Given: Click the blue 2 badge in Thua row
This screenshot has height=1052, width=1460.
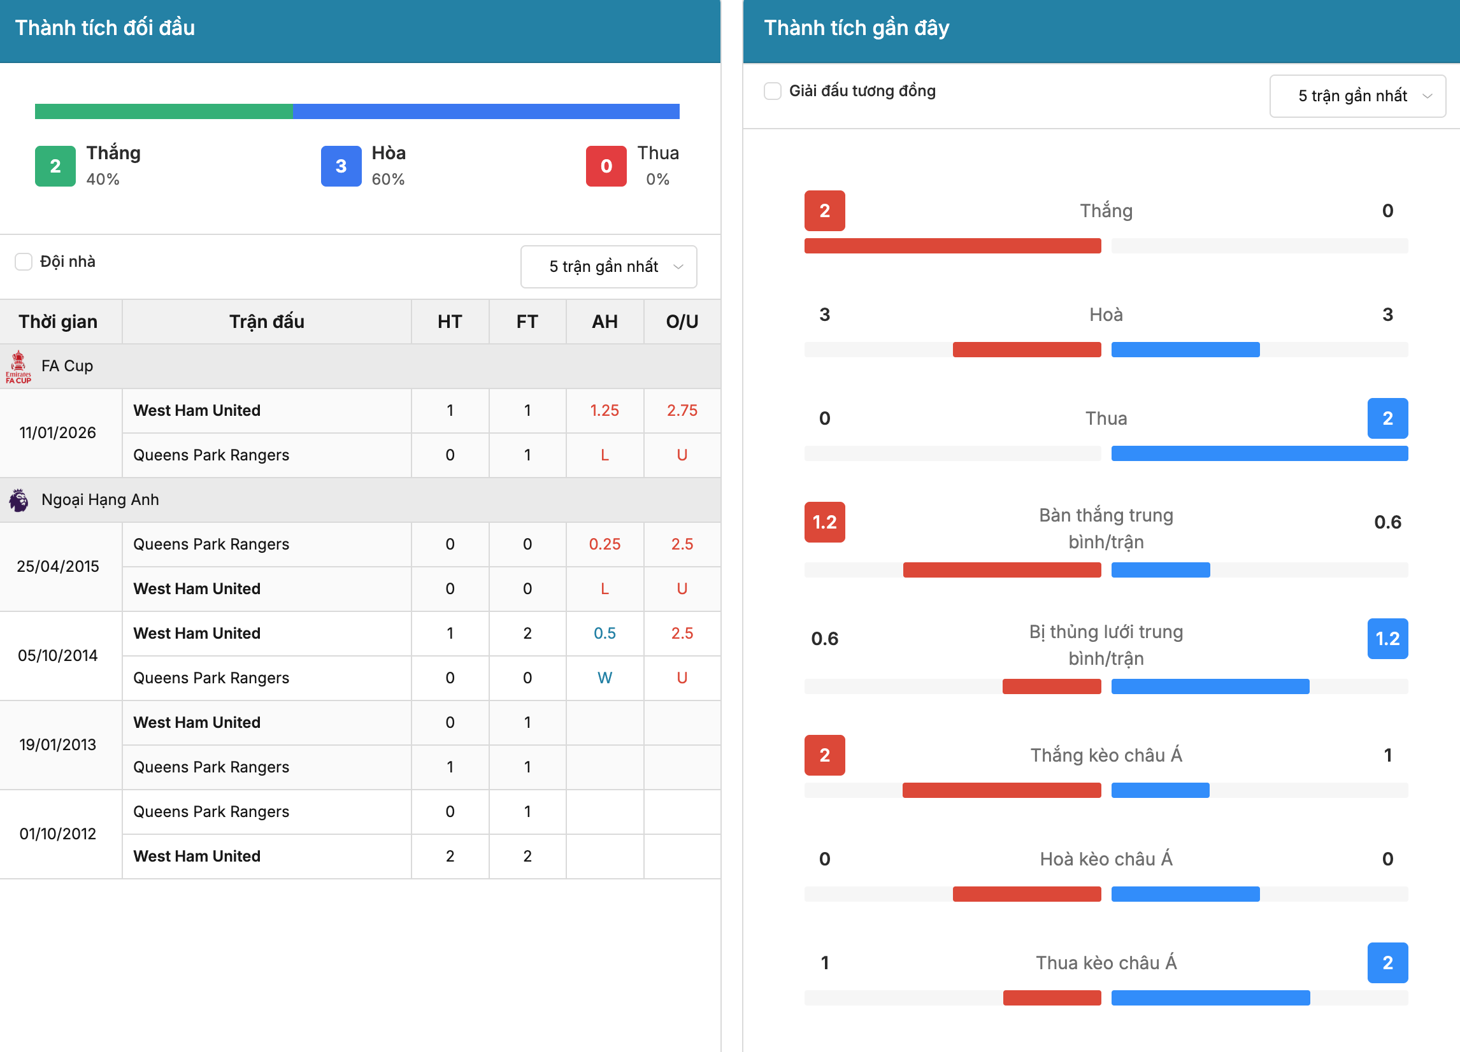Looking at the screenshot, I should (x=1388, y=419).
